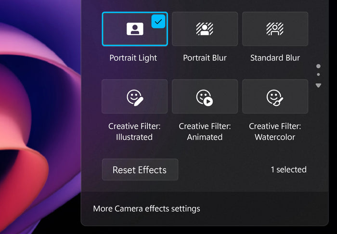
Task: Click the "Creative Filter: Illustrated" label
Action: (134, 131)
